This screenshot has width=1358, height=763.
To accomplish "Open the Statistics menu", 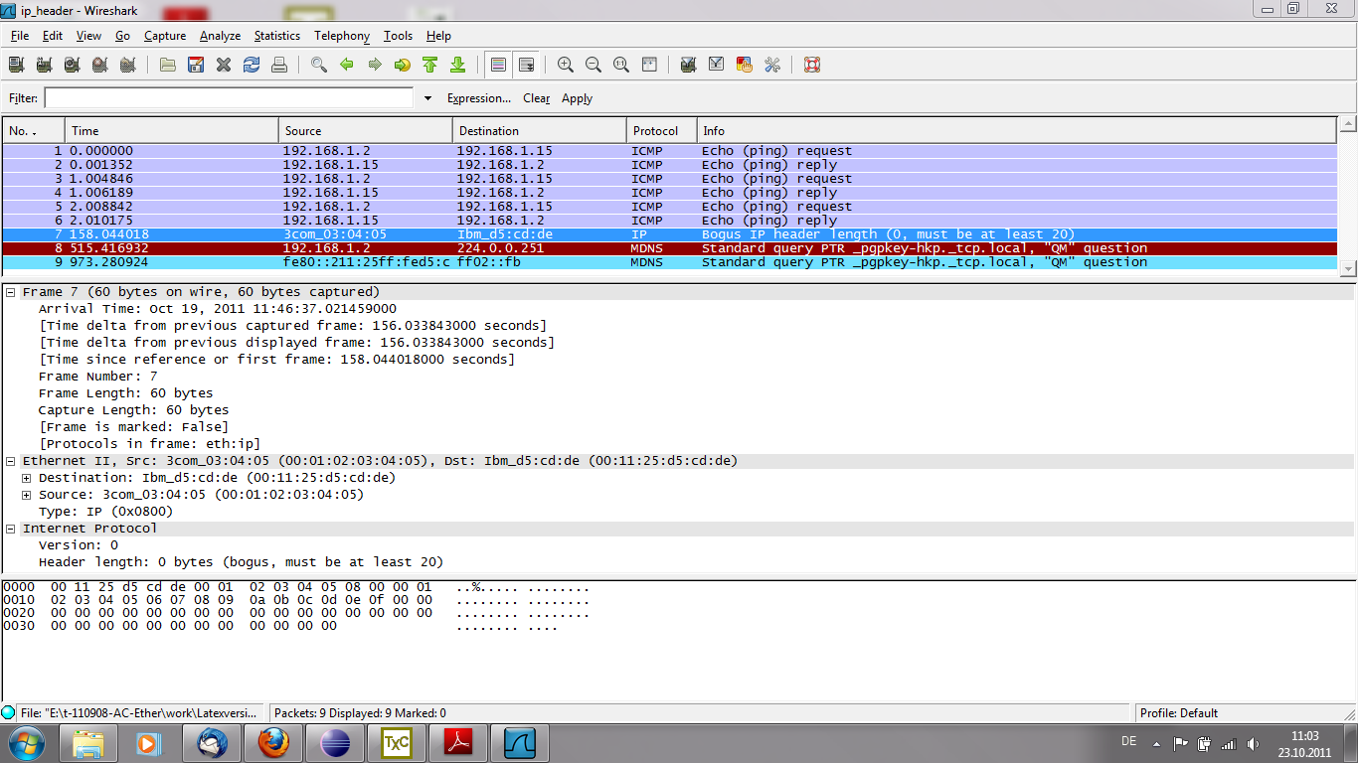I will pyautogui.click(x=277, y=36).
